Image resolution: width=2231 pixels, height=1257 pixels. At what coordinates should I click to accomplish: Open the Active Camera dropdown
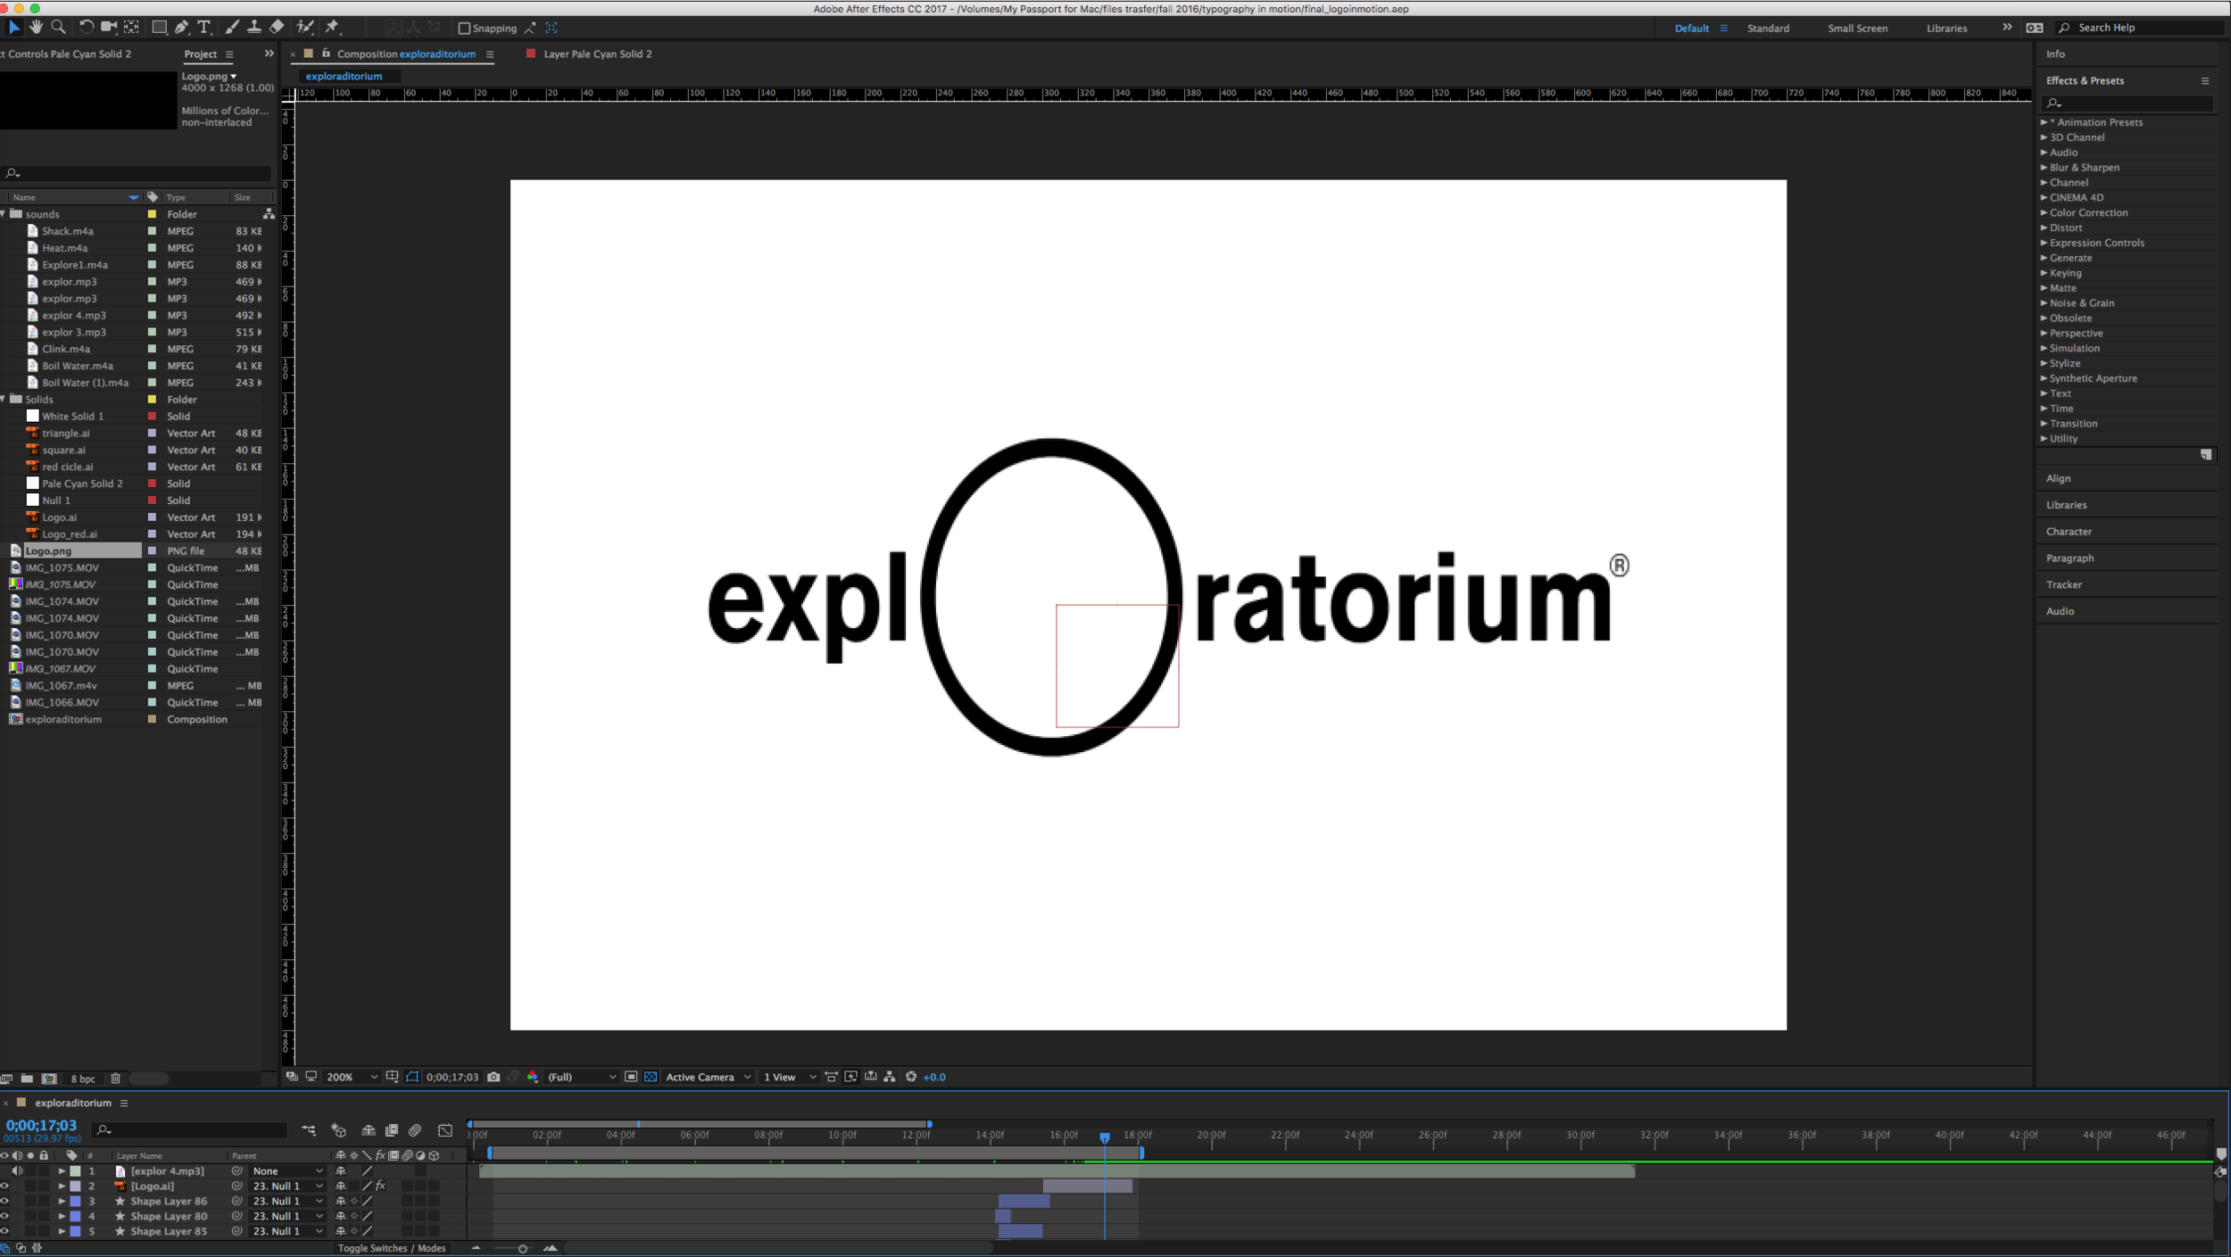[x=709, y=1077]
